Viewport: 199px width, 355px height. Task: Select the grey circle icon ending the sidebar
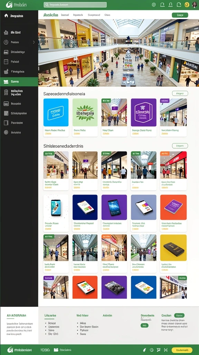tap(6, 132)
